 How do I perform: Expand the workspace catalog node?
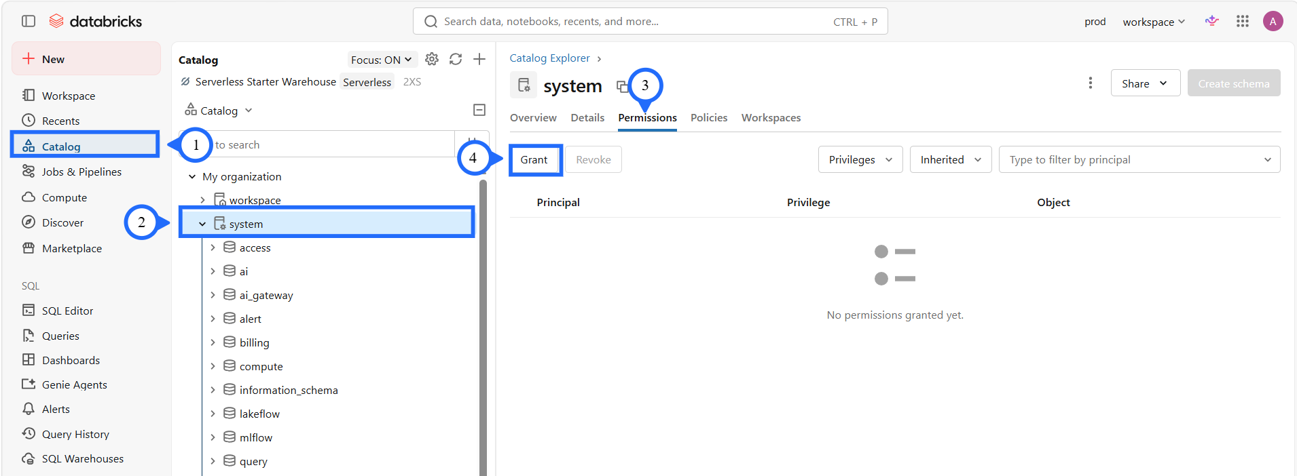click(x=202, y=200)
